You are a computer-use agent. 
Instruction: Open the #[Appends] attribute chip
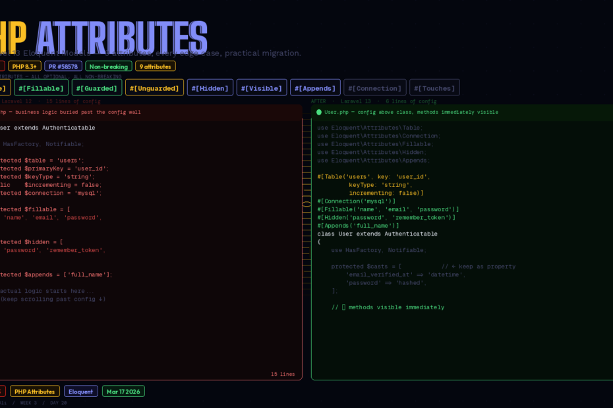[x=315, y=88]
